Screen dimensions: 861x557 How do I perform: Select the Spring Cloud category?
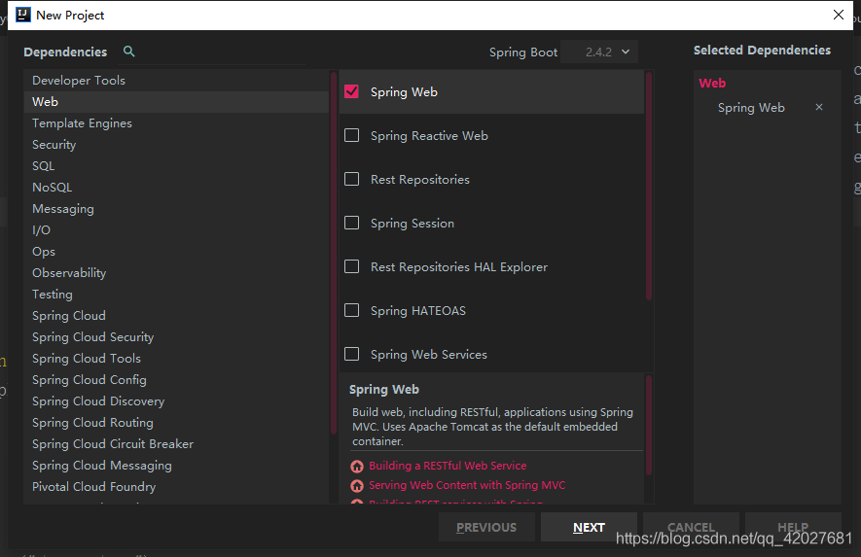(176, 316)
